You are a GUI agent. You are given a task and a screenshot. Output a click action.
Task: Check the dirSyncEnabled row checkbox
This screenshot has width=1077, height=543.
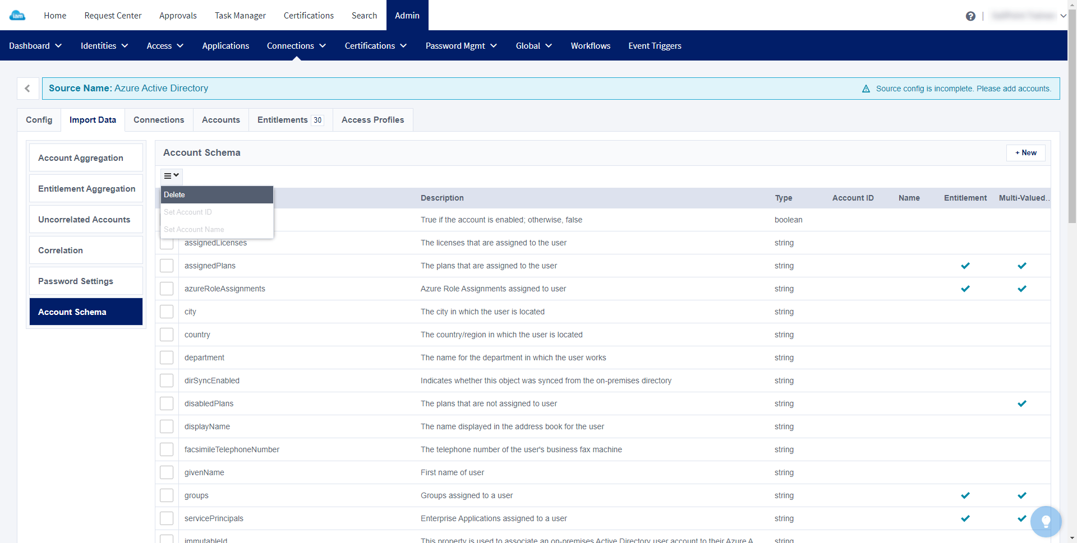click(x=167, y=380)
